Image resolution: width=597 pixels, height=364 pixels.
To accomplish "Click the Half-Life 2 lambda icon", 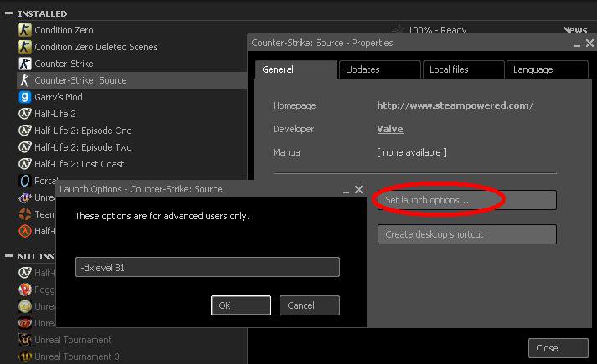I will 25,114.
